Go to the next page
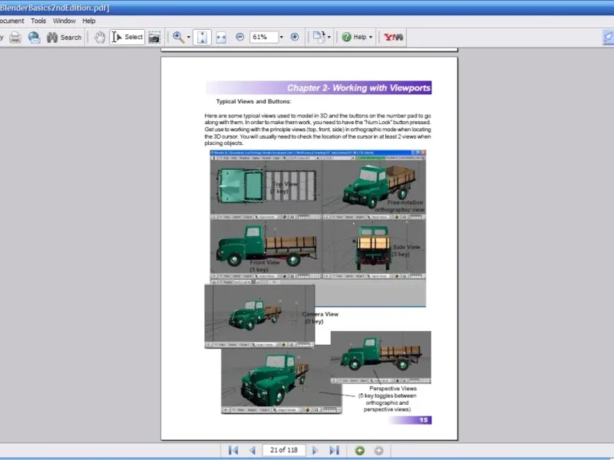614x460 pixels. [316, 450]
